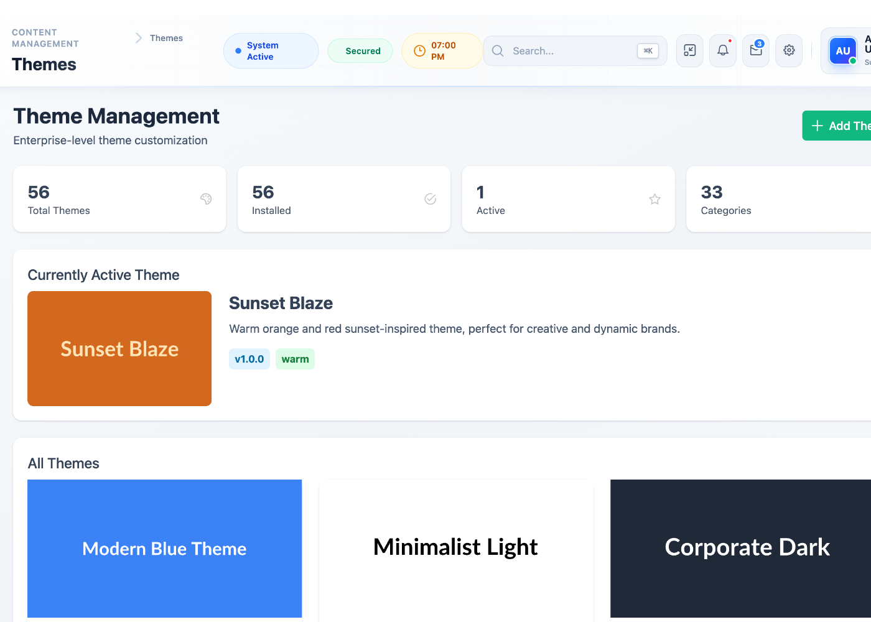This screenshot has width=871, height=622.
Task: Click the star icon on Active card
Action: coord(654,199)
